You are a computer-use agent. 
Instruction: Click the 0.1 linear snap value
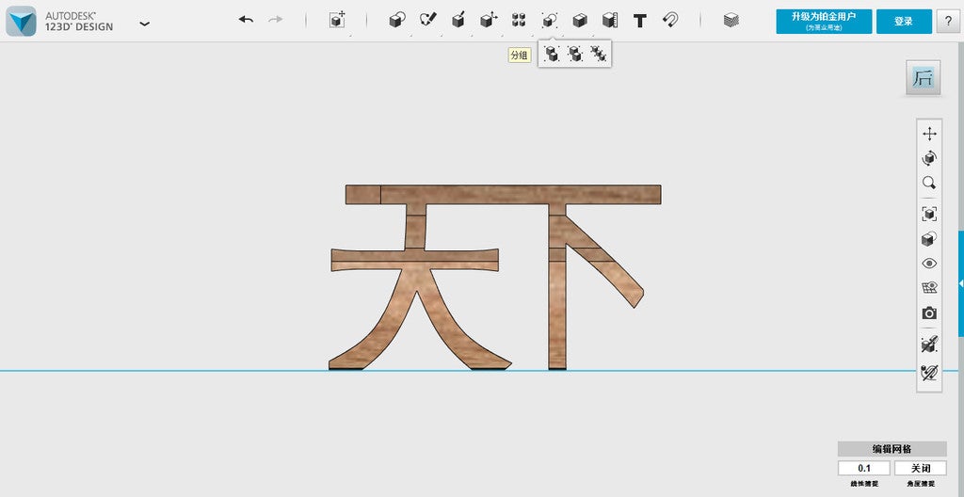click(864, 468)
